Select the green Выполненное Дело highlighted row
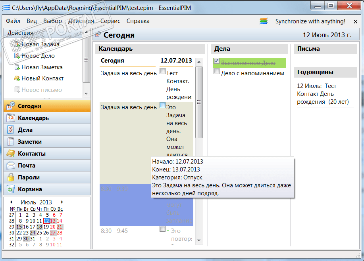The image size is (364, 261). [x=249, y=63]
